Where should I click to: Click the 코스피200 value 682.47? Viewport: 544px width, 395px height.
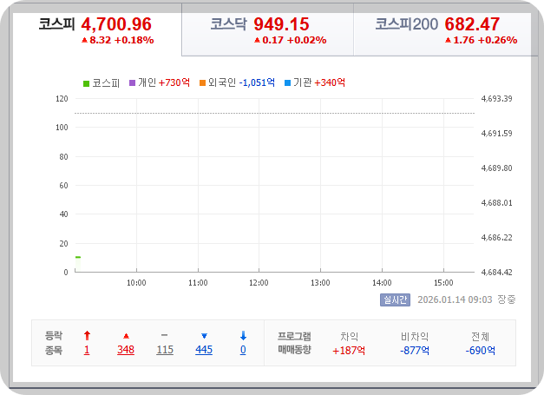pyautogui.click(x=472, y=24)
